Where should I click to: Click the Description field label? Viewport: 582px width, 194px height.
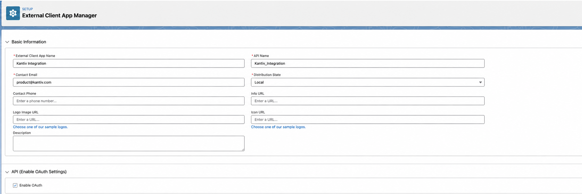pos(22,133)
